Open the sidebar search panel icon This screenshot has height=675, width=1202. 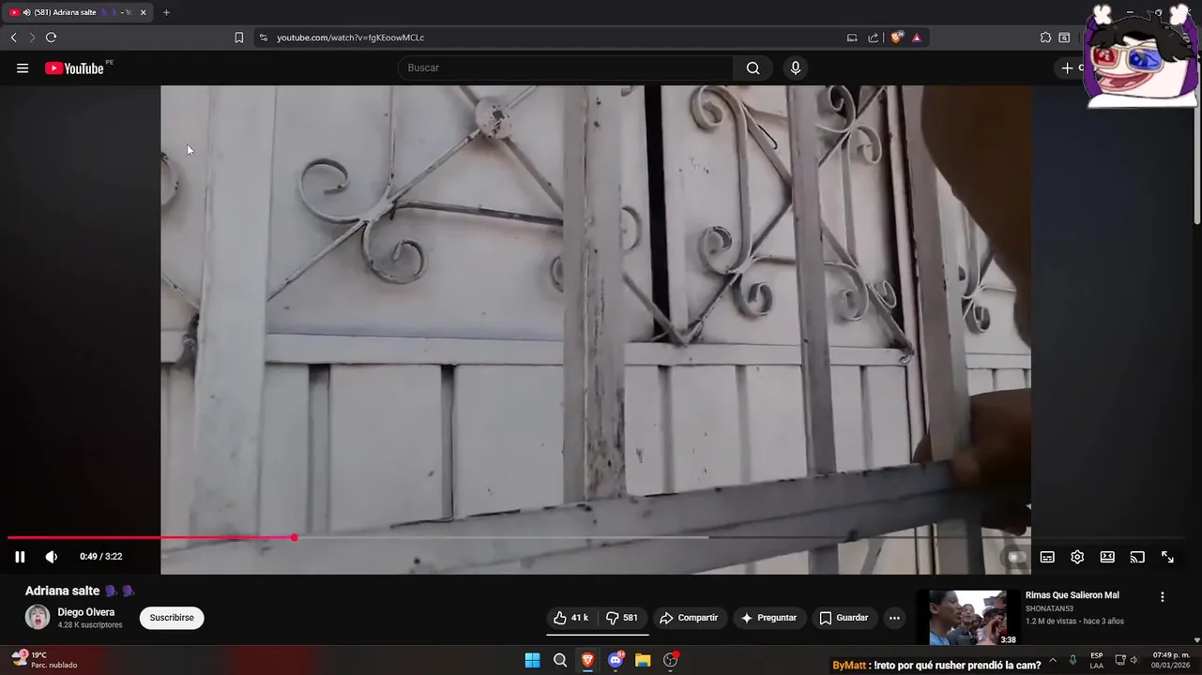1064,37
